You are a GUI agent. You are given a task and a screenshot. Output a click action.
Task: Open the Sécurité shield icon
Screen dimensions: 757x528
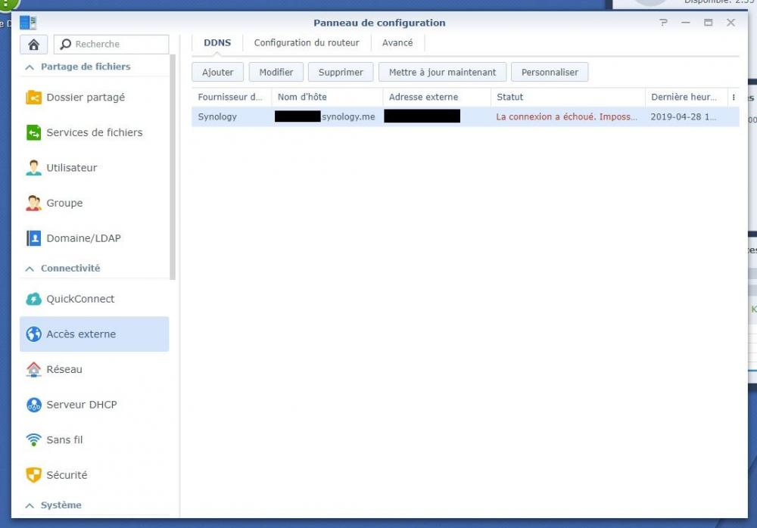coord(33,476)
